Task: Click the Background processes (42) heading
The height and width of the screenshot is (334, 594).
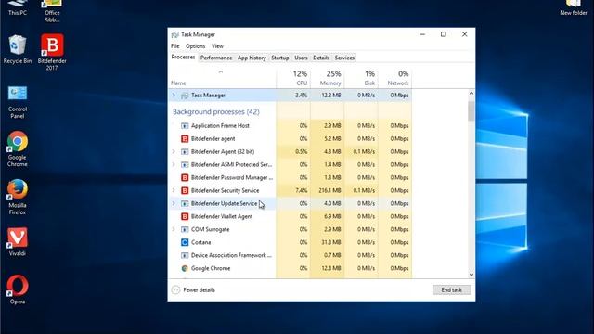Action: coord(216,111)
